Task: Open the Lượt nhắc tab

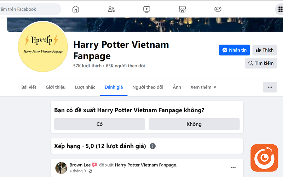Action: point(85,87)
